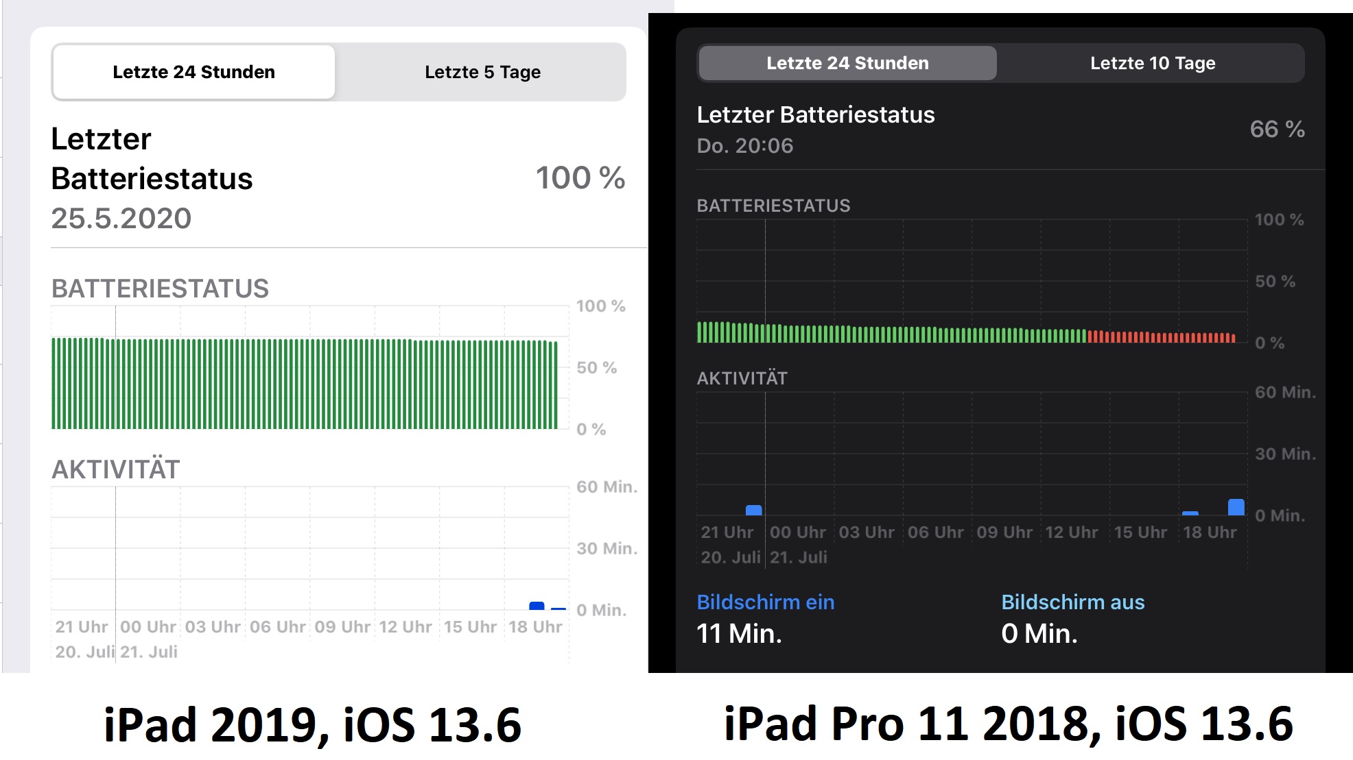Tap the blue activity bar near 18 Uhr in the light chart

[537, 606]
